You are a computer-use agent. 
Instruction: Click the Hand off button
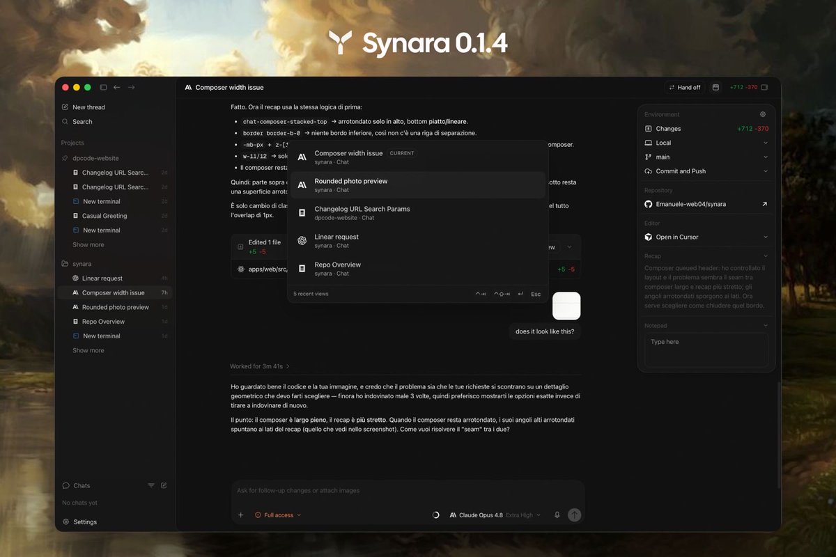[x=684, y=87]
